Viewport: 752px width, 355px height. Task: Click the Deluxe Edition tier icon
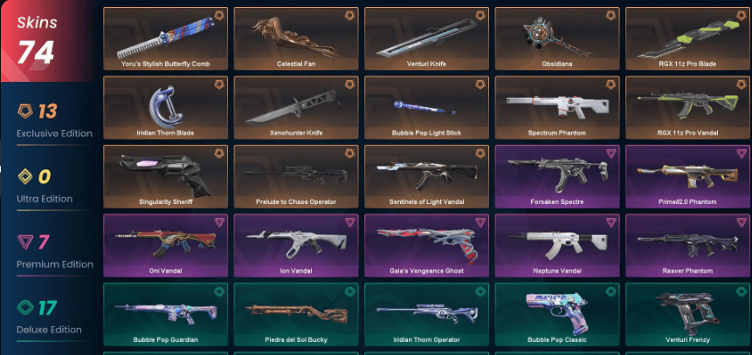pos(25,308)
